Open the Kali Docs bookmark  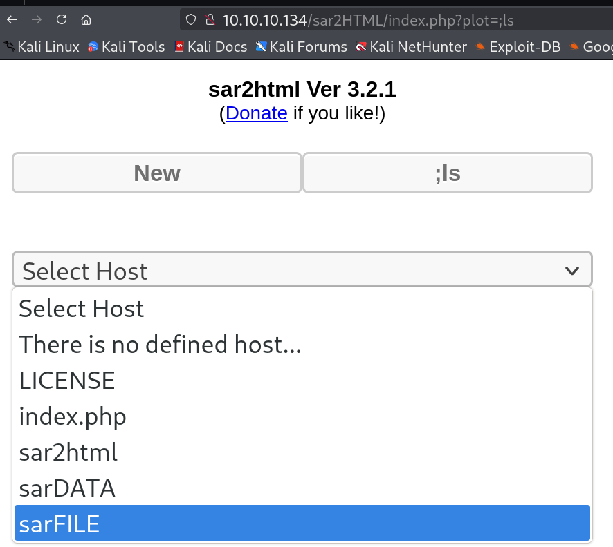click(211, 47)
